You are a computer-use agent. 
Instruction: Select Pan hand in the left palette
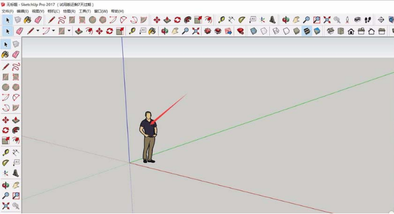(16, 185)
